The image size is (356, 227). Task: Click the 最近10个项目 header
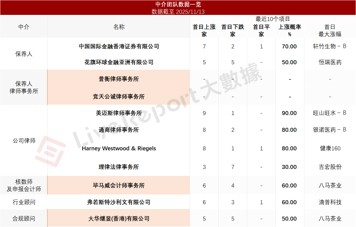coord(273,19)
